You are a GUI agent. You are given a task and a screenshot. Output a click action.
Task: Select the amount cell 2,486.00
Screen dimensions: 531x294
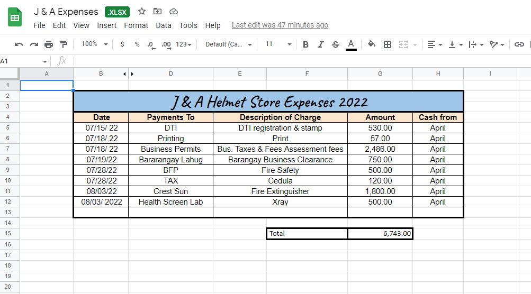coord(380,149)
